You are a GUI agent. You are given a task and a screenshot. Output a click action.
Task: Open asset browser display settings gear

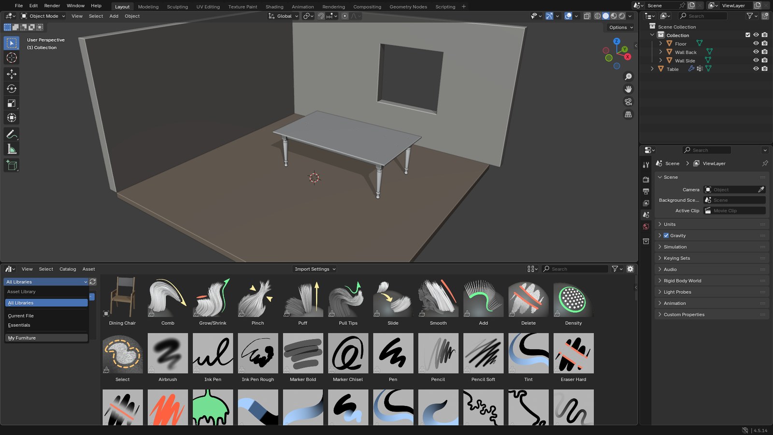point(630,269)
